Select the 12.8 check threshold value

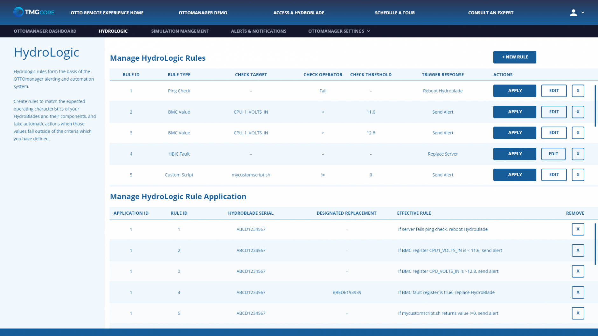point(371,133)
